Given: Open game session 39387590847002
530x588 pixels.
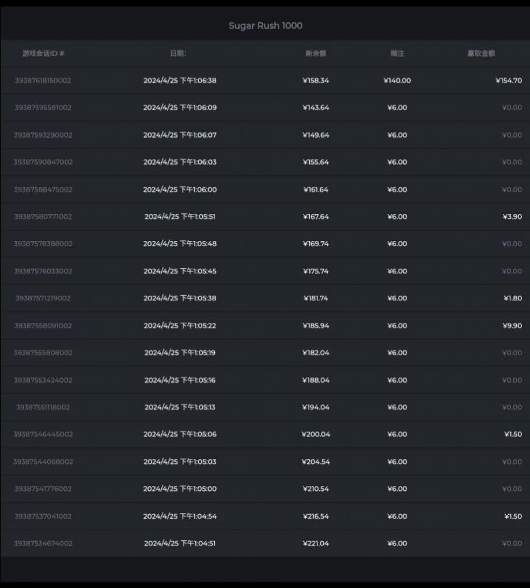Looking at the screenshot, I should pyautogui.click(x=43, y=162).
